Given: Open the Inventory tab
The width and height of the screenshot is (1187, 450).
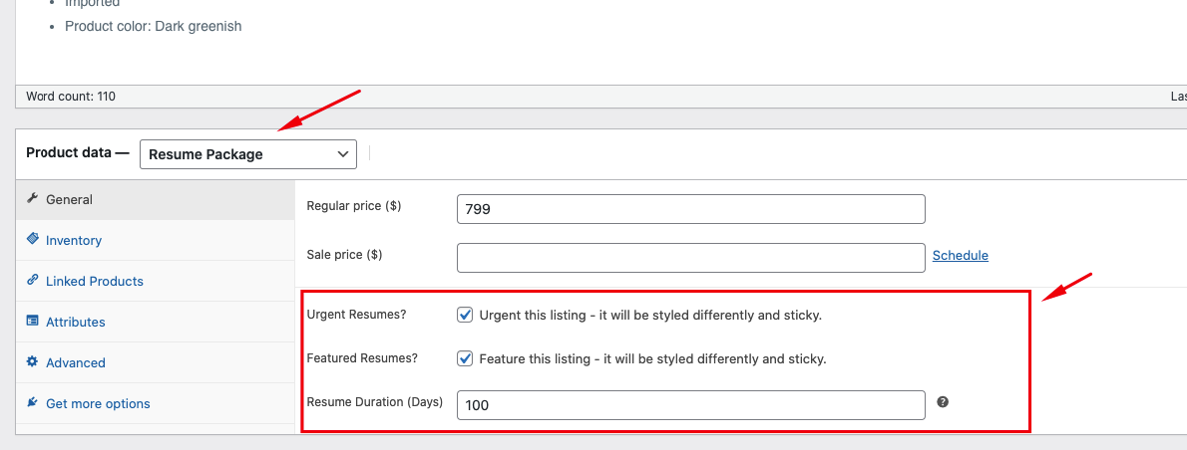Looking at the screenshot, I should pos(74,240).
